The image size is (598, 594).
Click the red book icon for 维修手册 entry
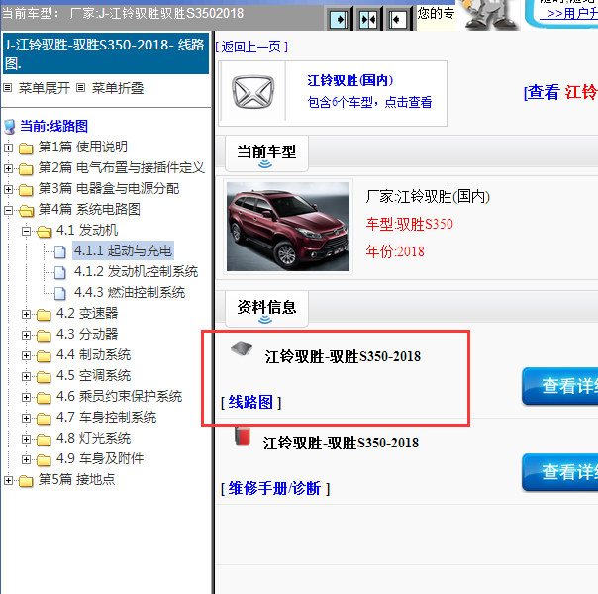243,437
